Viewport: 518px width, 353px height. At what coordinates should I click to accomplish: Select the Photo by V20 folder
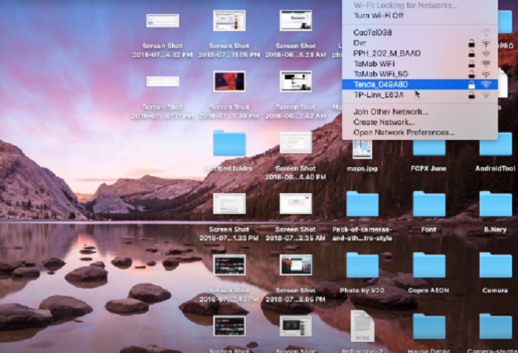click(x=363, y=265)
